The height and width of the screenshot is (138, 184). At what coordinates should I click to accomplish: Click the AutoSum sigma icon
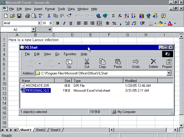tap(113, 16)
